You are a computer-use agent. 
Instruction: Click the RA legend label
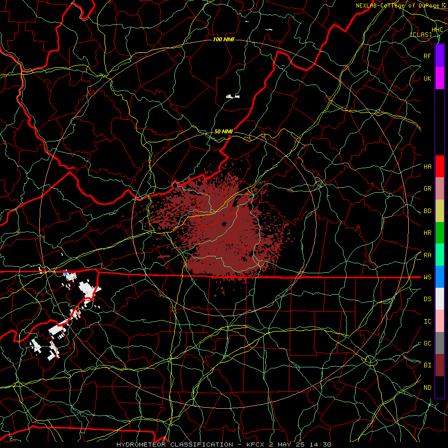tap(428, 255)
